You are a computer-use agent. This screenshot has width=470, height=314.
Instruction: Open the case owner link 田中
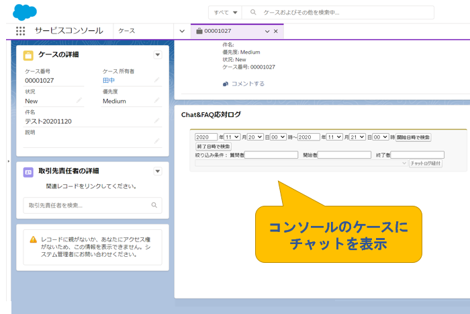tap(109, 80)
